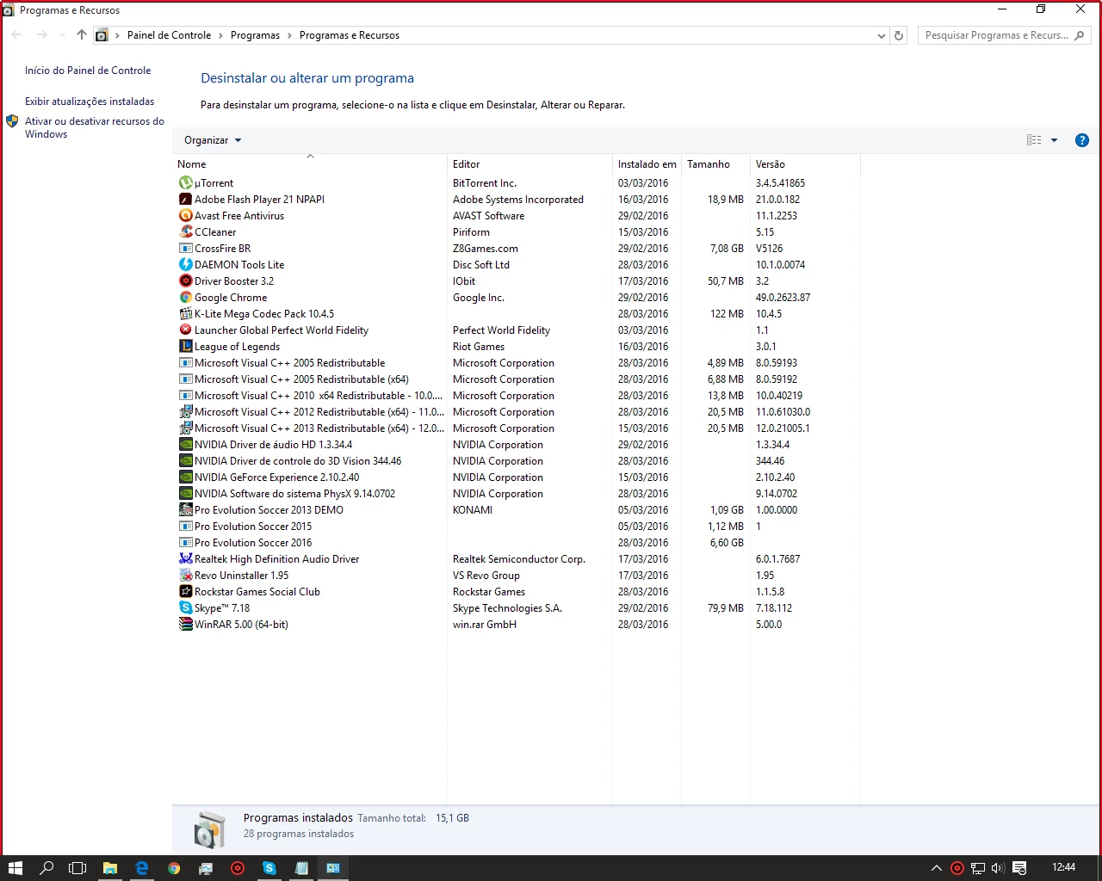Open Task View on the taskbar
Viewport: 1102px width, 881px height.
point(77,868)
